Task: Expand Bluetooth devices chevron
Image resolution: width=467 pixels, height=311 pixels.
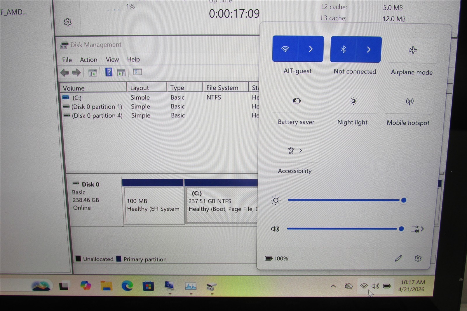Action: pos(369,50)
